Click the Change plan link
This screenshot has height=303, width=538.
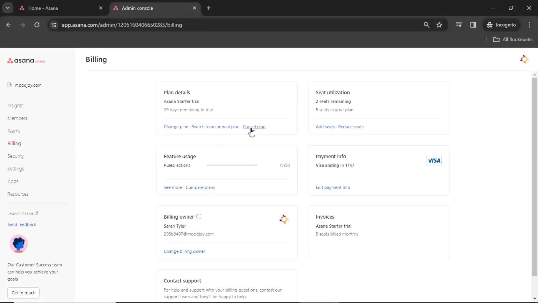(x=176, y=127)
